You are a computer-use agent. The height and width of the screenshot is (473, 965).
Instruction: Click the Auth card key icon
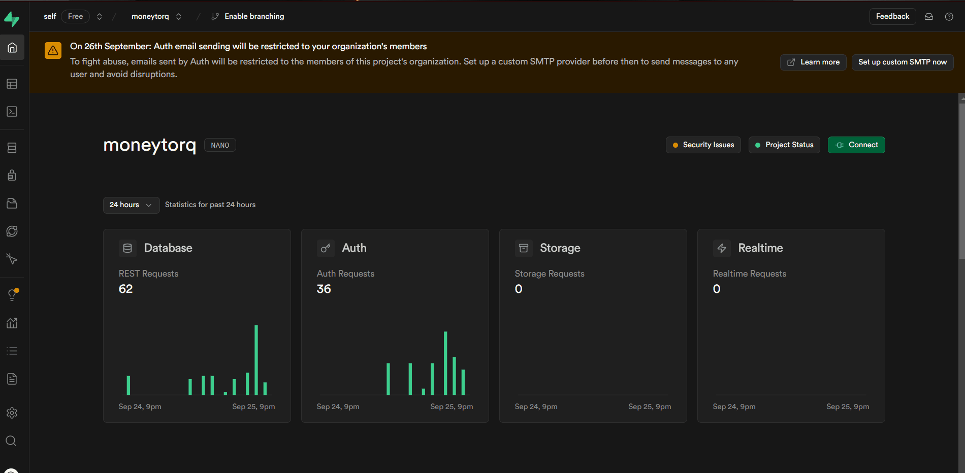coord(326,248)
